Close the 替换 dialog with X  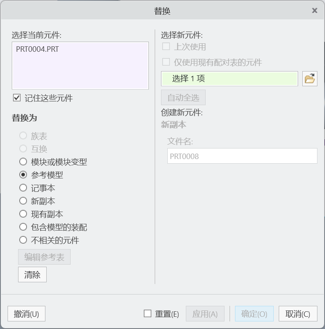click(314, 11)
